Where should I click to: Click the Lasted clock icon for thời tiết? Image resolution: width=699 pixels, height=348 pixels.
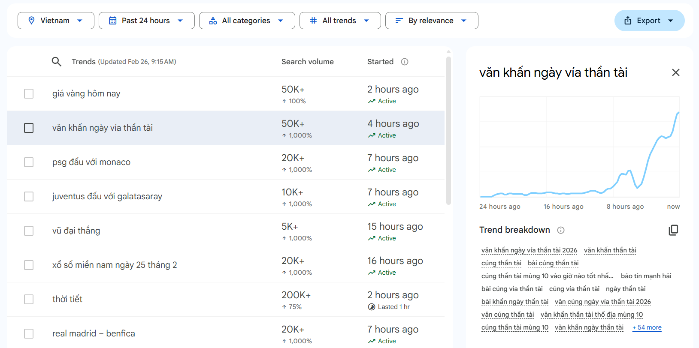372,307
